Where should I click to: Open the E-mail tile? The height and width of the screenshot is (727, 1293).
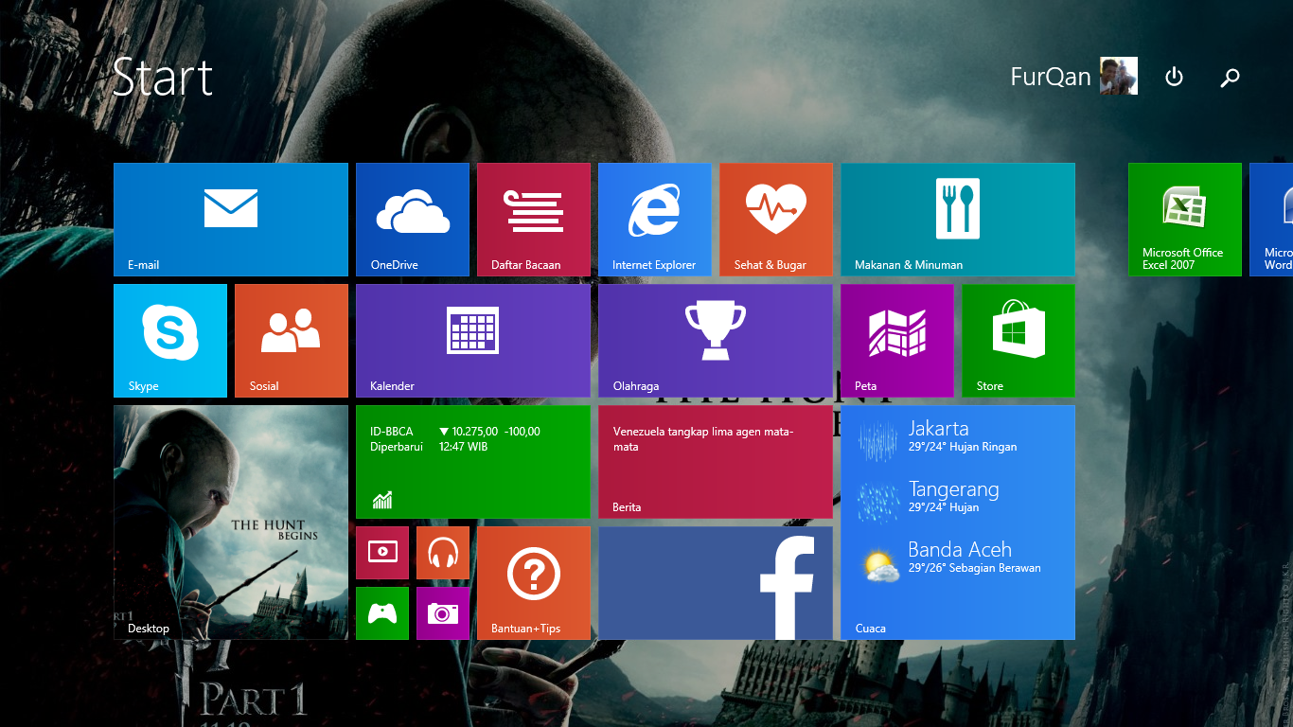pyautogui.click(x=231, y=220)
